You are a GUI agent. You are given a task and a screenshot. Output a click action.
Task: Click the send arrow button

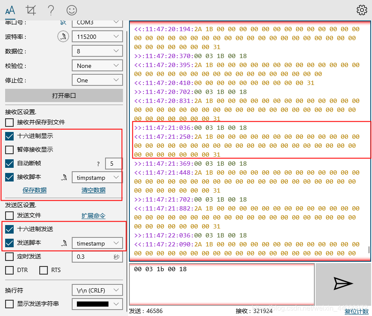click(343, 284)
